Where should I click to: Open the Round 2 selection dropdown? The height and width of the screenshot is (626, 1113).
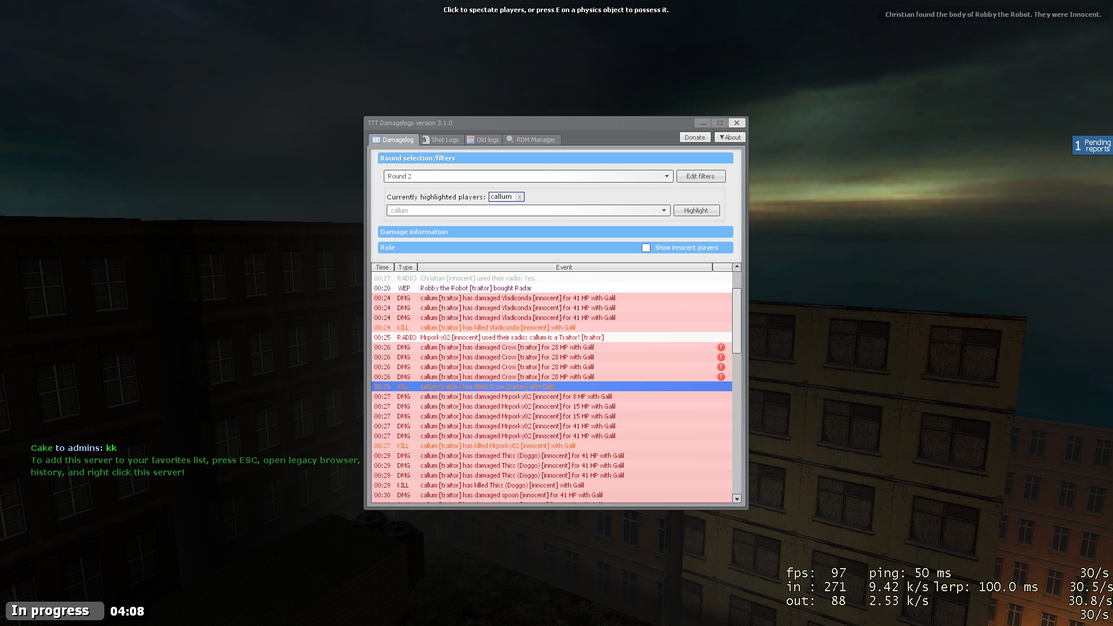tap(528, 176)
